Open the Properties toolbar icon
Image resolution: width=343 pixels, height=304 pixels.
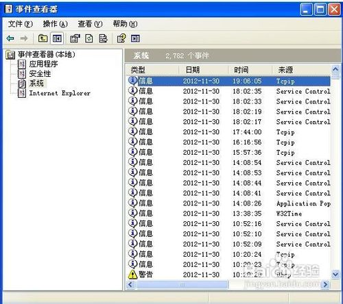pyautogui.click(x=75, y=38)
